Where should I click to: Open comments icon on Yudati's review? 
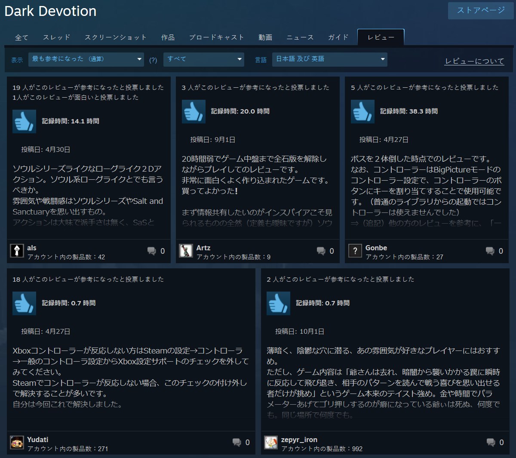click(236, 443)
